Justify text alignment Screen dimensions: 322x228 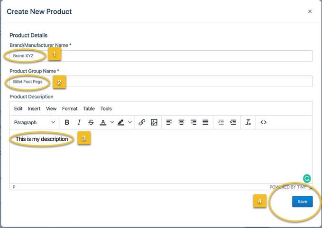(205, 122)
